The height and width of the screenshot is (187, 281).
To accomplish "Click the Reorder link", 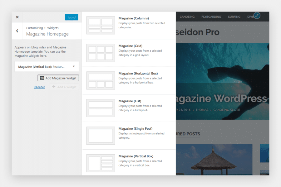I will tap(39, 87).
